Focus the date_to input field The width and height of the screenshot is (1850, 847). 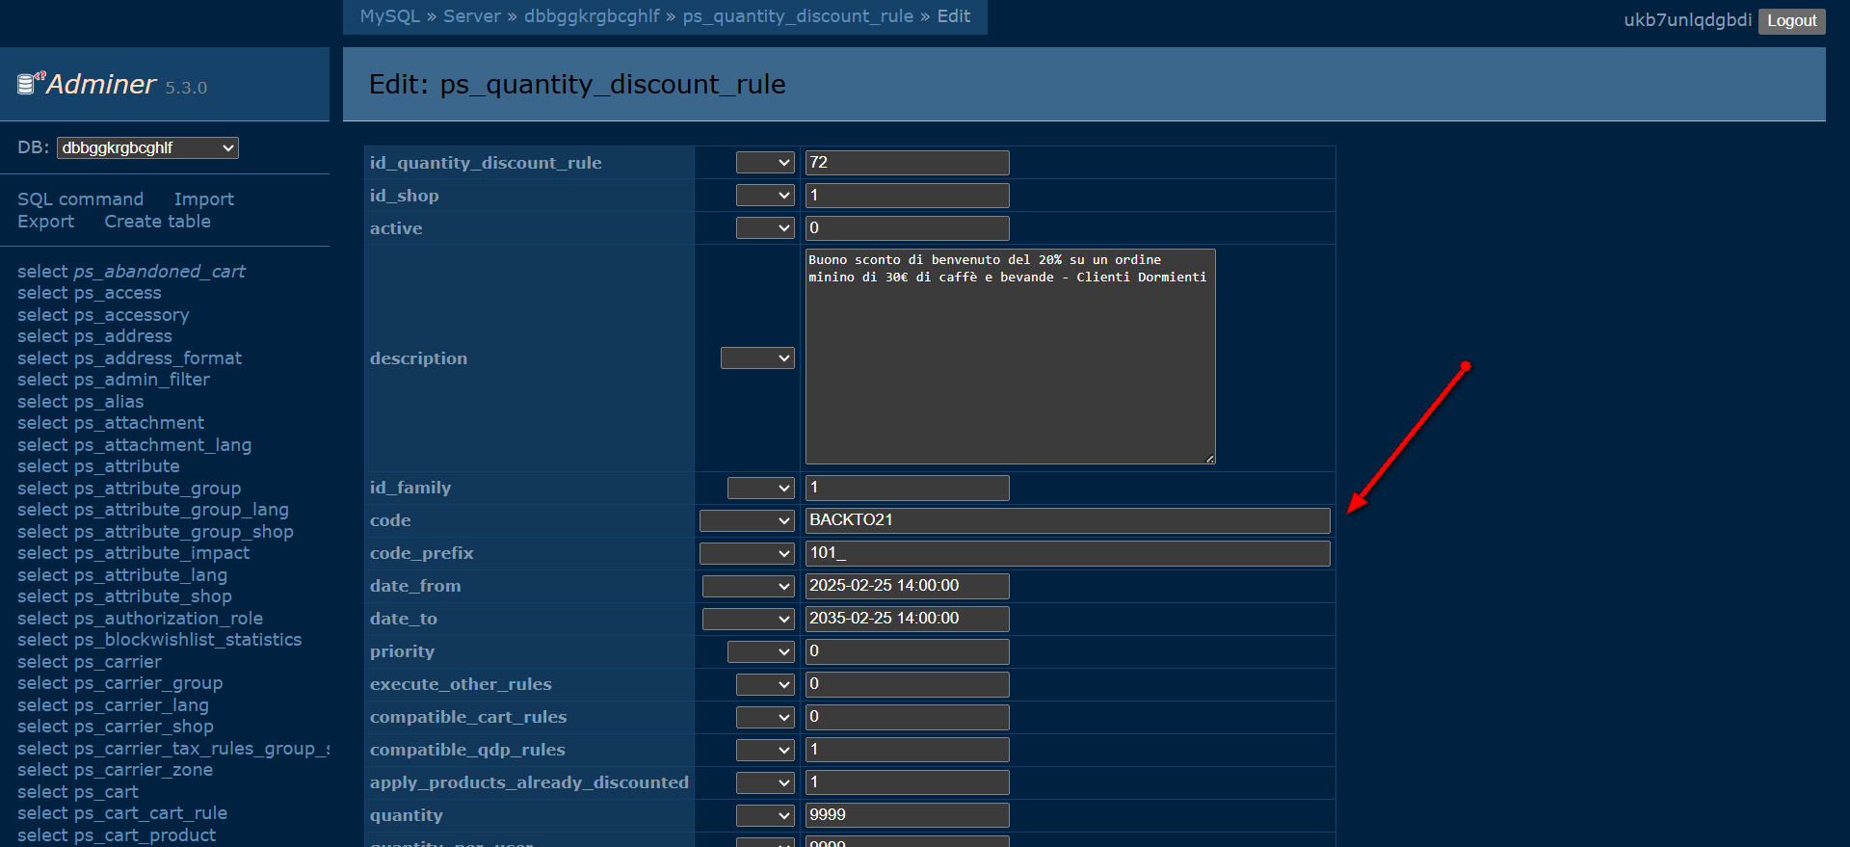tap(907, 619)
